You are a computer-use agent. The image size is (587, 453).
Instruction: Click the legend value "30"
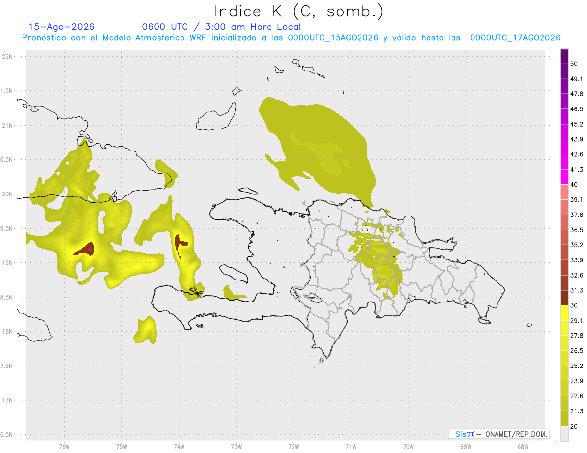575,305
